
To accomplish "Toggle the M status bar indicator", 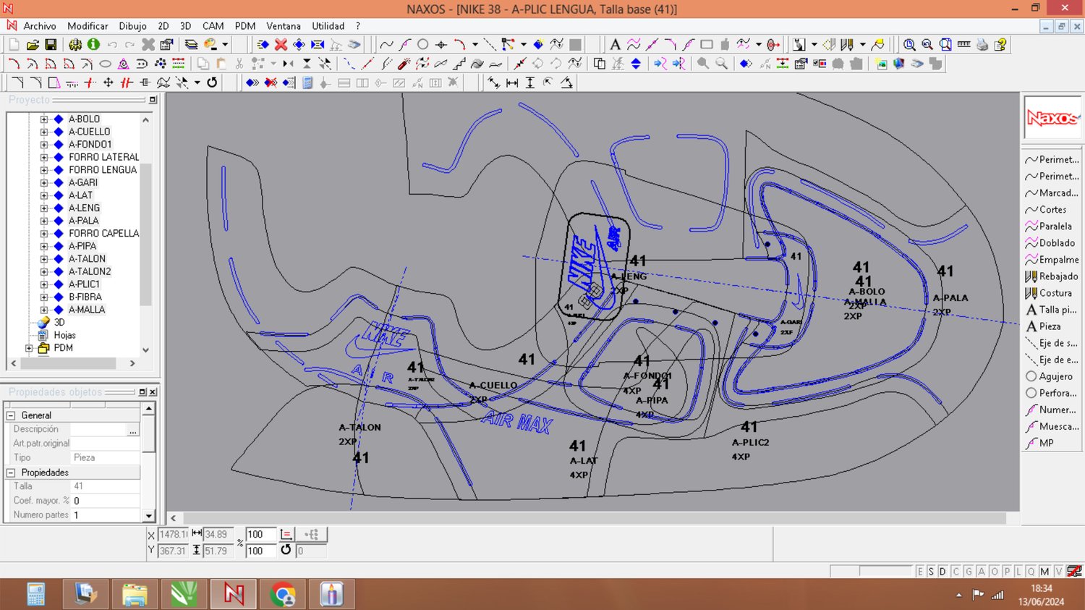I will tap(1044, 572).
